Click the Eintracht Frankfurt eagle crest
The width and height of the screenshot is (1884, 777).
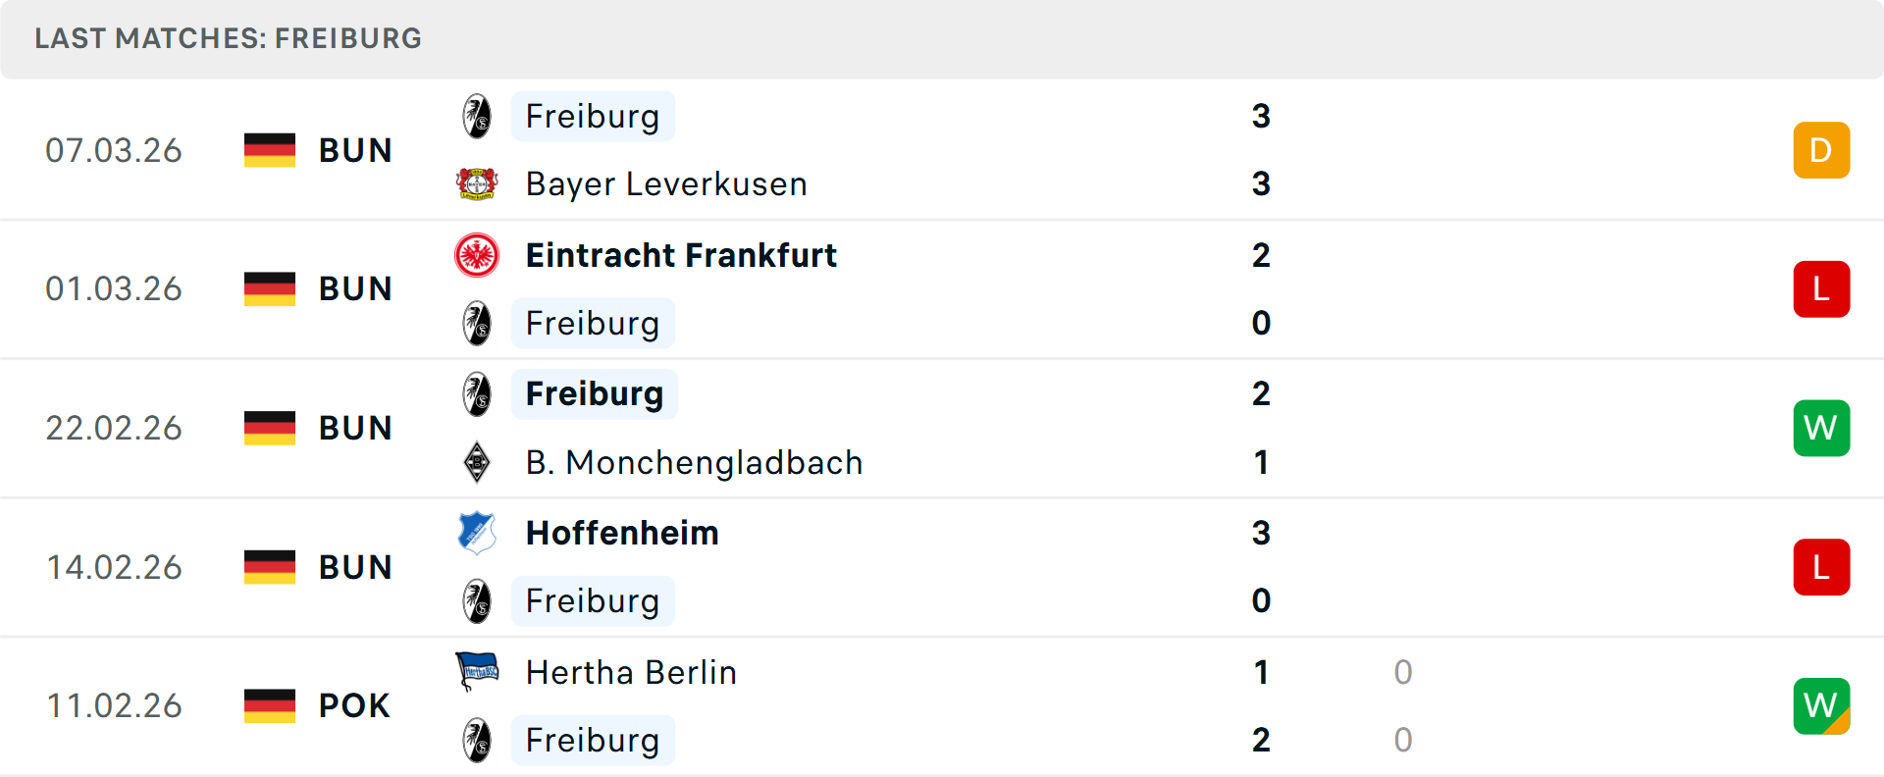point(477,255)
